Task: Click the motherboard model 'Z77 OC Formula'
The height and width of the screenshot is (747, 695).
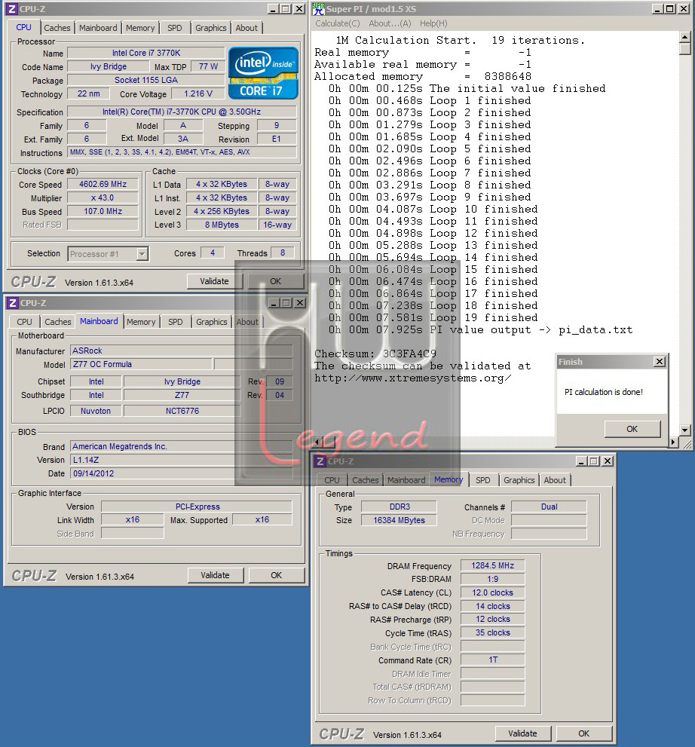Action: 141,364
